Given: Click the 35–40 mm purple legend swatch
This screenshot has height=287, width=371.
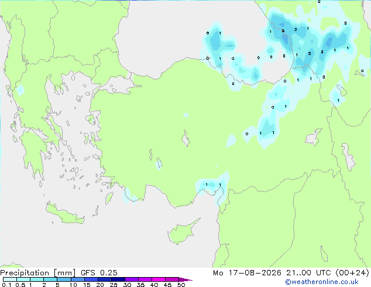Looking at the screenshot, I should pos(145,279).
